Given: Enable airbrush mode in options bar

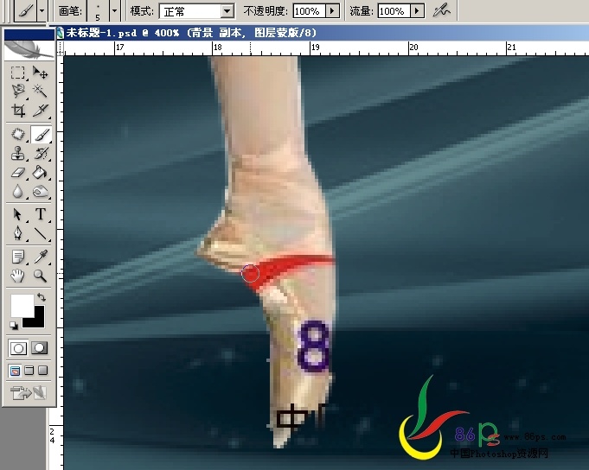Looking at the screenshot, I should click(x=441, y=10).
